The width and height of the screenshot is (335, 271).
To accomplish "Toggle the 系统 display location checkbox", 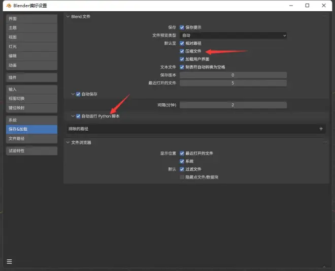I will pos(182,161).
